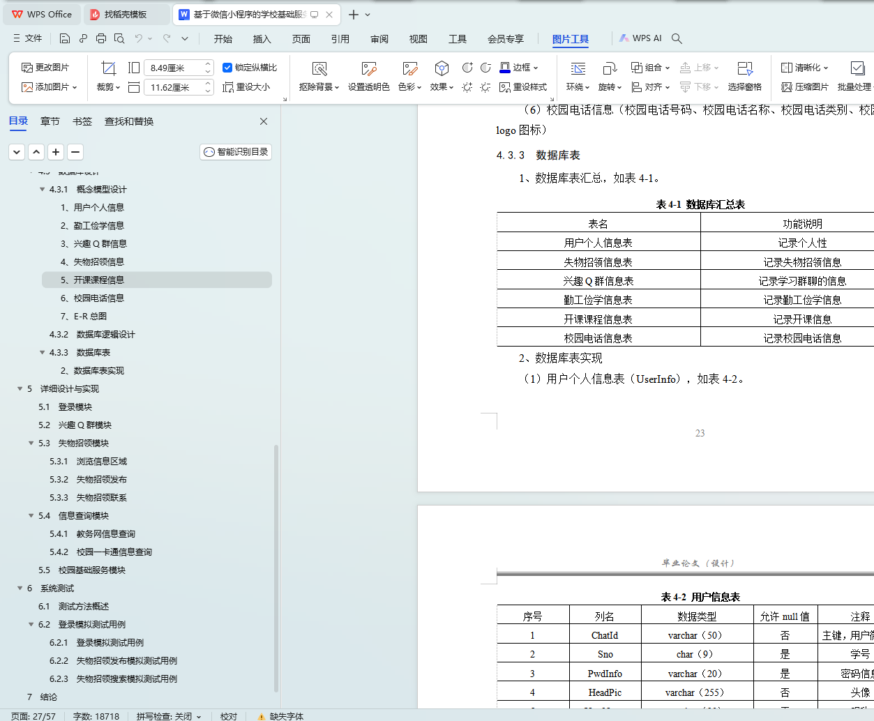Switch to the 审阅 ribbon tab
The width and height of the screenshot is (874, 721).
[x=379, y=39]
